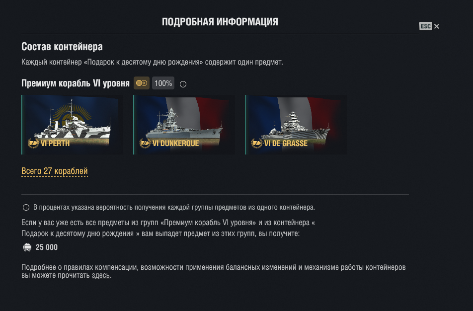Image resolution: width=473 pixels, height=311 pixels.
Task: Click premium emblem icon on De Grasse card
Action: tap(257, 143)
